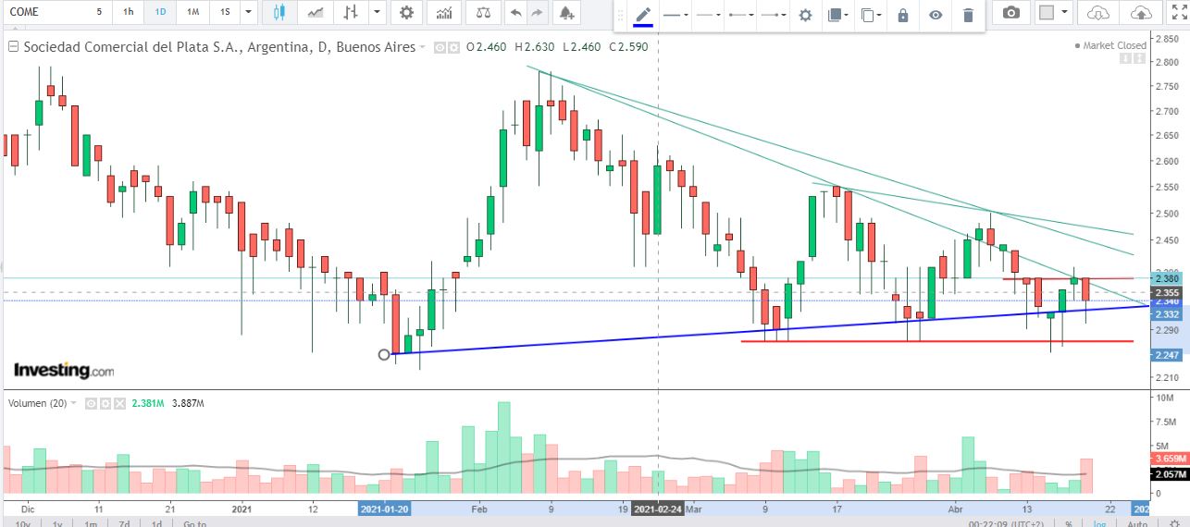Lock the selected trend line
Viewport: 1190px width, 527px height.
click(x=903, y=15)
